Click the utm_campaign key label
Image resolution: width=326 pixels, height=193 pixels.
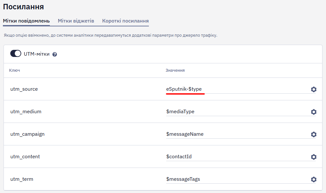(x=27, y=134)
